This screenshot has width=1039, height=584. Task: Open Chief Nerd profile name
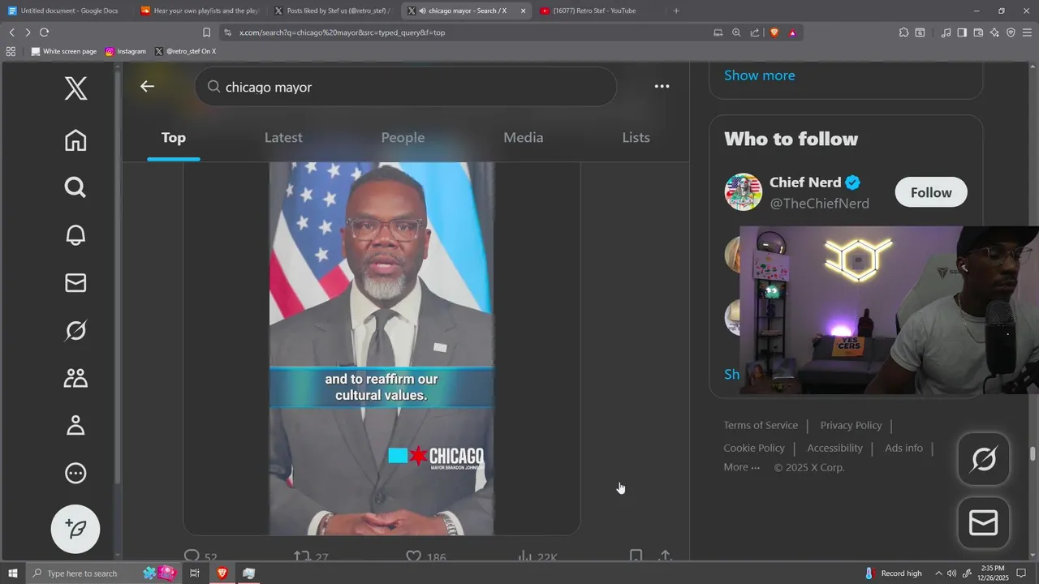click(804, 182)
